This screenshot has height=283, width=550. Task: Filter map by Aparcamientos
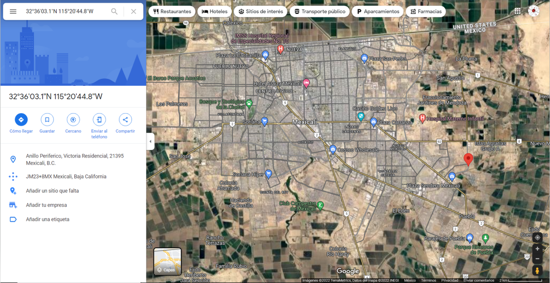tap(378, 11)
